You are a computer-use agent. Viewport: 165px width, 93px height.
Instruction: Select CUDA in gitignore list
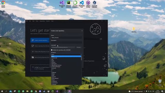click(x=66, y=75)
